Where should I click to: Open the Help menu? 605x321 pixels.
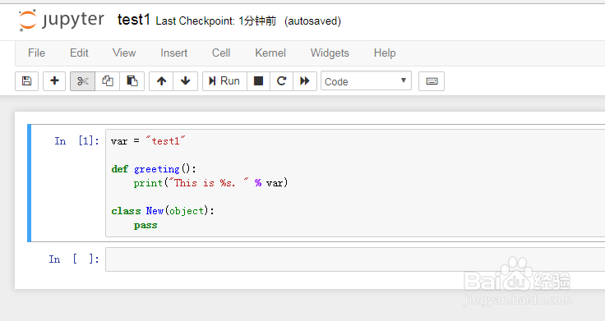[x=385, y=53]
